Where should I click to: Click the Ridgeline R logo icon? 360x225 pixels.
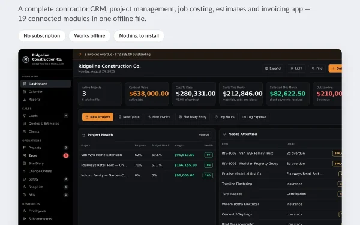click(26, 59)
